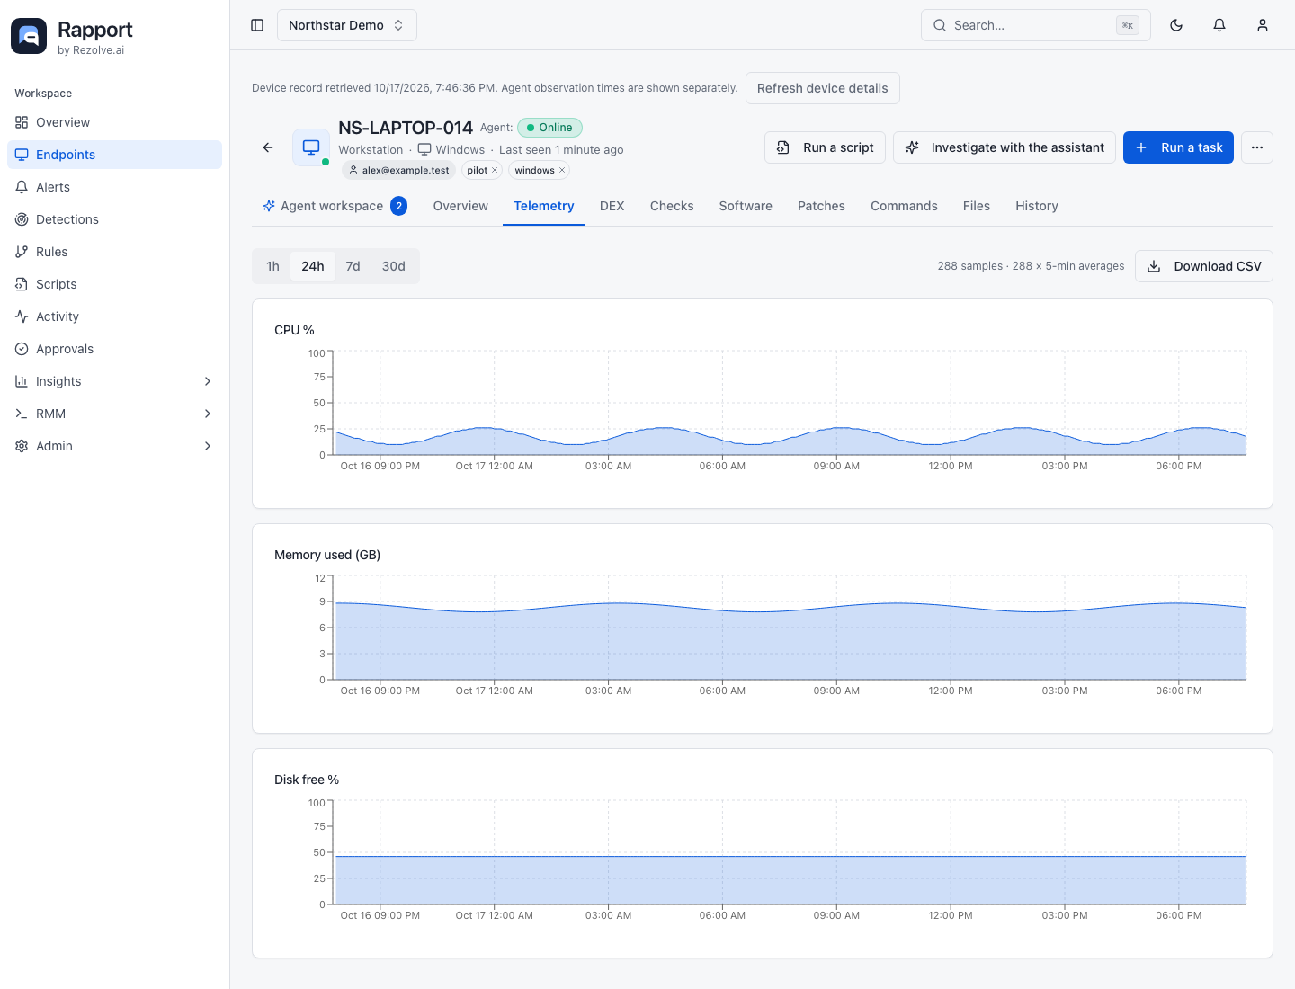Expand the Admin sidebar section
1295x989 pixels.
(x=114, y=446)
